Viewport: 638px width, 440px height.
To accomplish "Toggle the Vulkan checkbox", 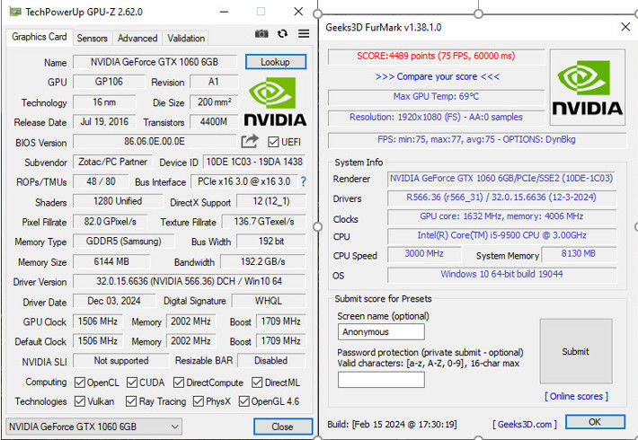I will point(80,401).
